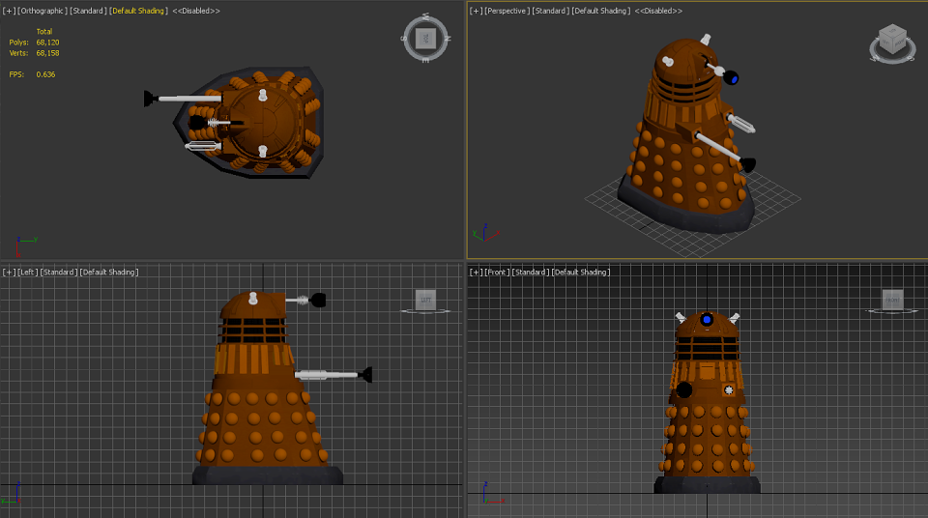Viewport: 928px width, 518px height.
Task: Open the [+] menu in the Orthographic viewport
Action: [x=9, y=11]
